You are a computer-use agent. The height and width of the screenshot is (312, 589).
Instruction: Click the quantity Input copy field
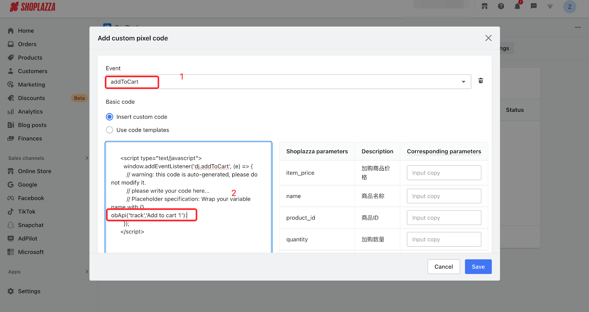[x=444, y=239]
